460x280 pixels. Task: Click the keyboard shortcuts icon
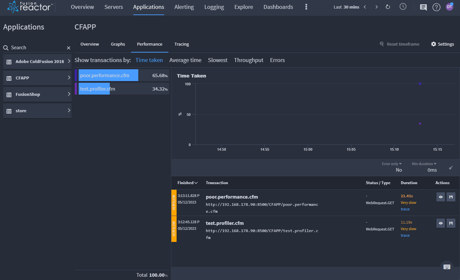[x=447, y=267]
